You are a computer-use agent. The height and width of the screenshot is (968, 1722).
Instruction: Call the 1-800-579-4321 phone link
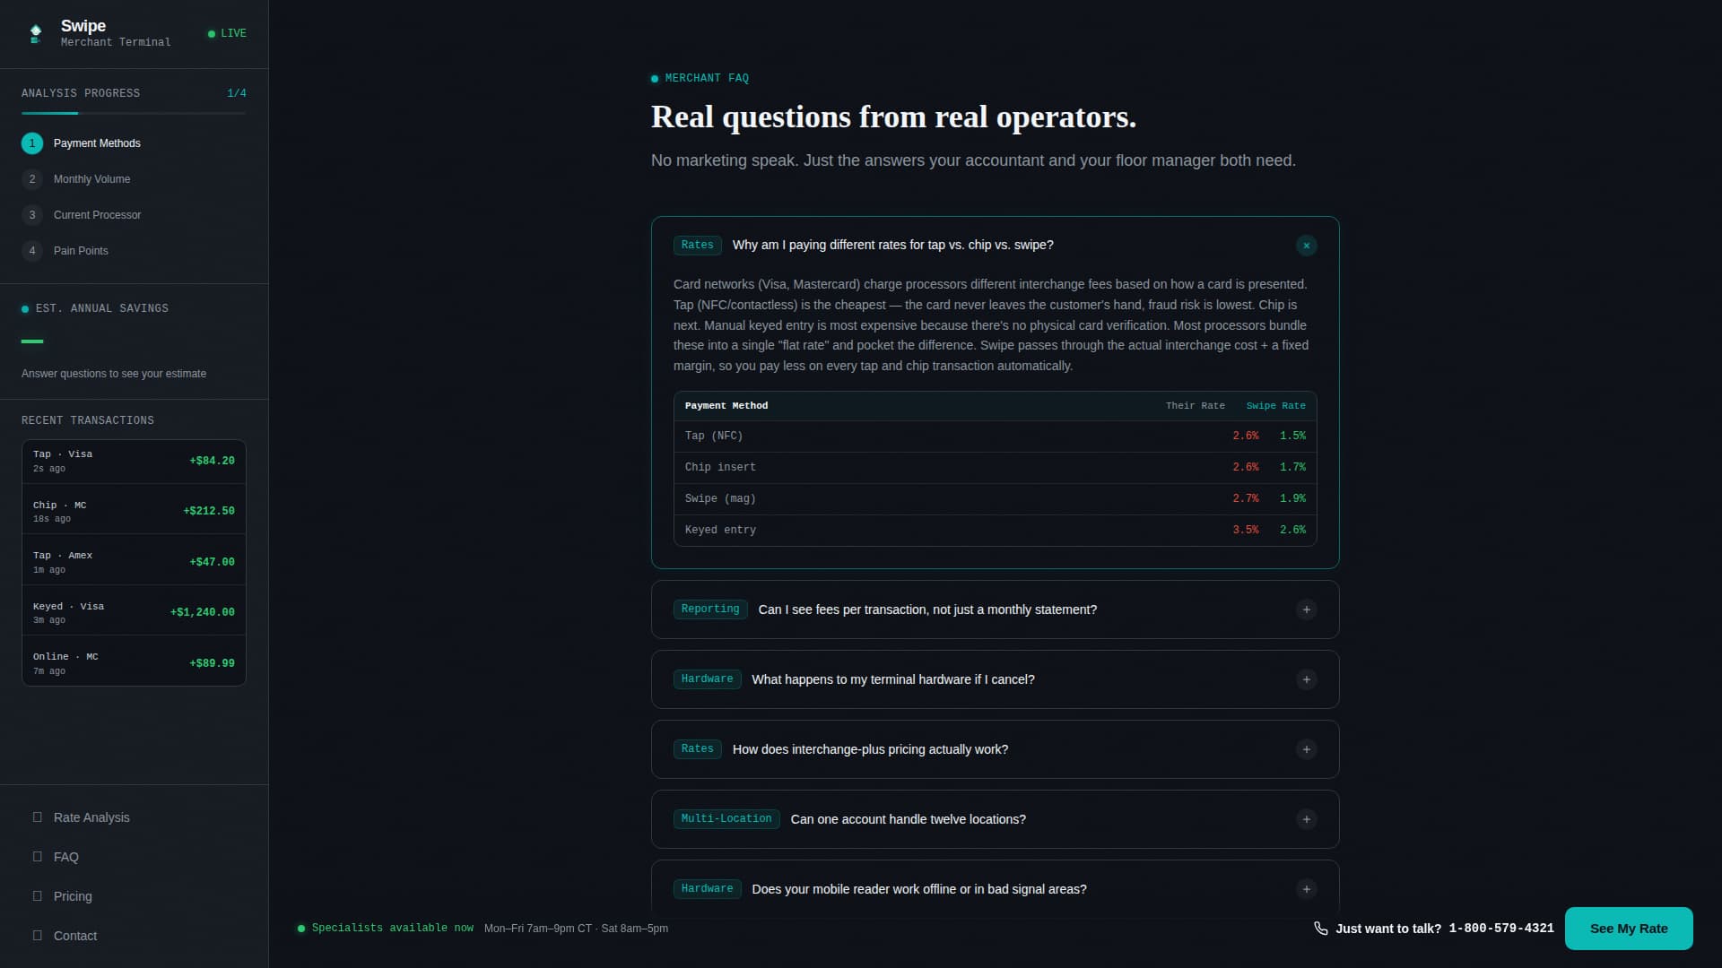(x=1501, y=929)
